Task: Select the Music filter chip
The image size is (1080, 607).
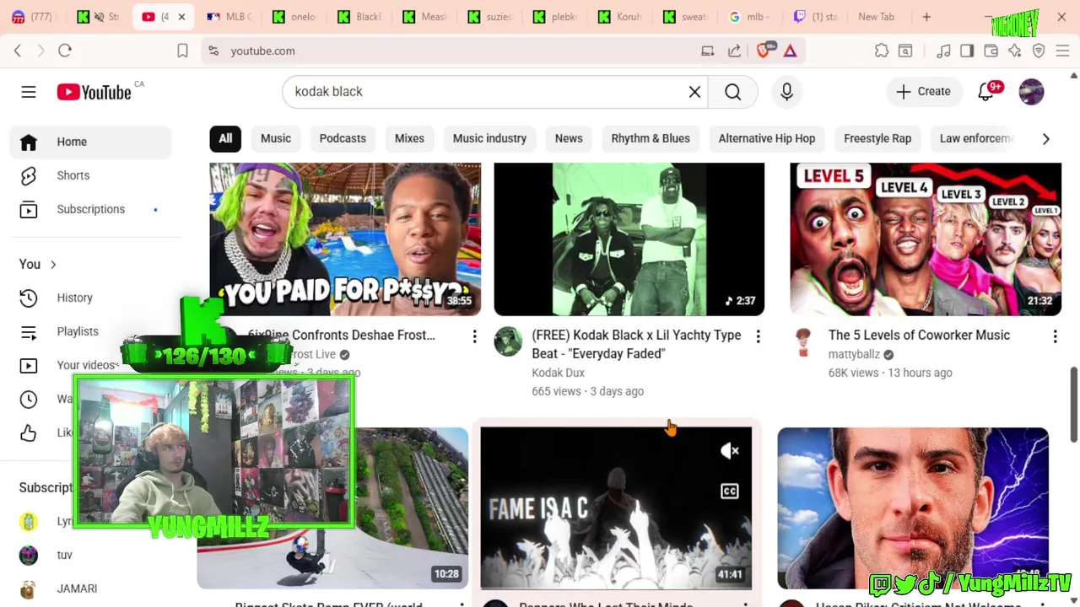Action: [276, 138]
